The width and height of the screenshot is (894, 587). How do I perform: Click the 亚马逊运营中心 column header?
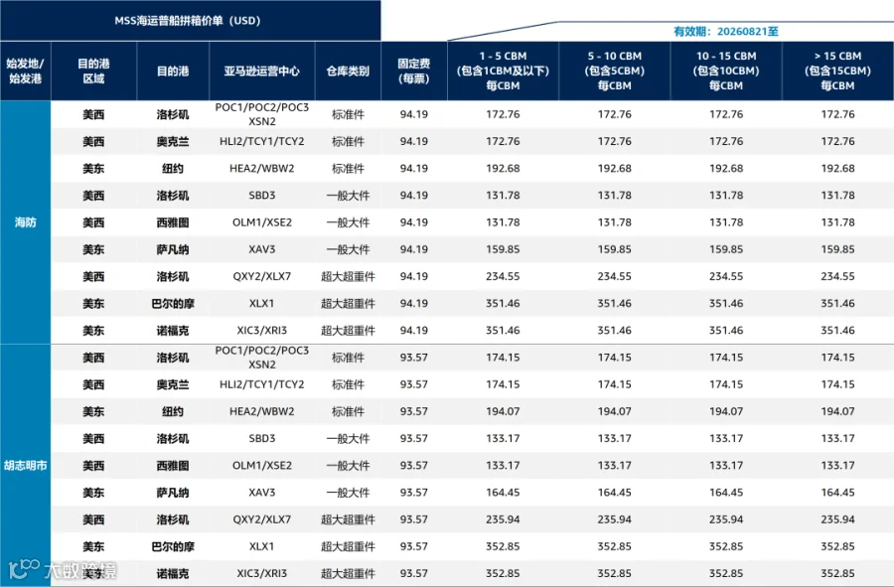(261, 71)
